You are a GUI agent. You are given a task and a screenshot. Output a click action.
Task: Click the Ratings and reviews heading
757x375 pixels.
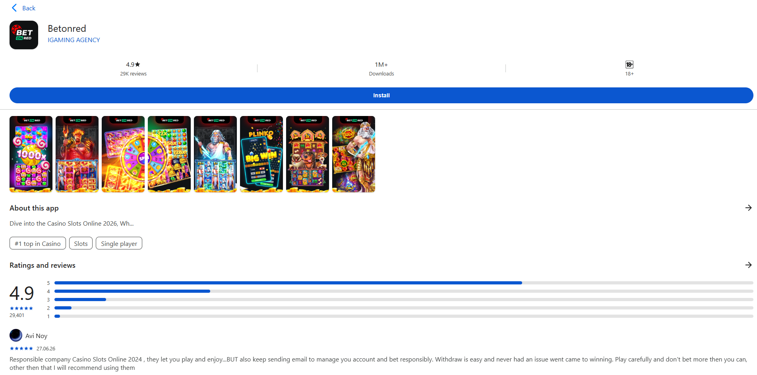(x=43, y=265)
